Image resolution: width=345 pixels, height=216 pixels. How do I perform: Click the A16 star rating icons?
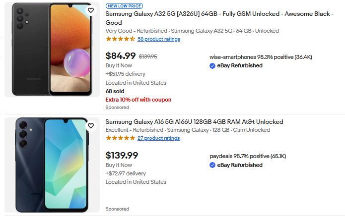pos(120,138)
